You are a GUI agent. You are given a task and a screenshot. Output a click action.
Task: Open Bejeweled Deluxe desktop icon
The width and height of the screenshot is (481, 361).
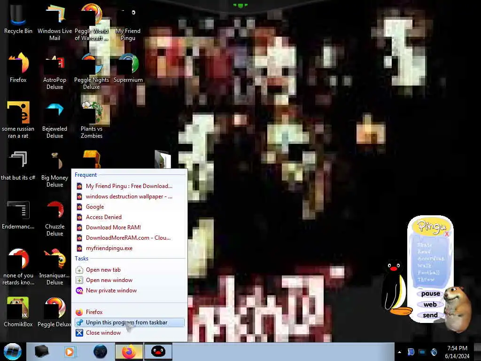[x=54, y=120]
